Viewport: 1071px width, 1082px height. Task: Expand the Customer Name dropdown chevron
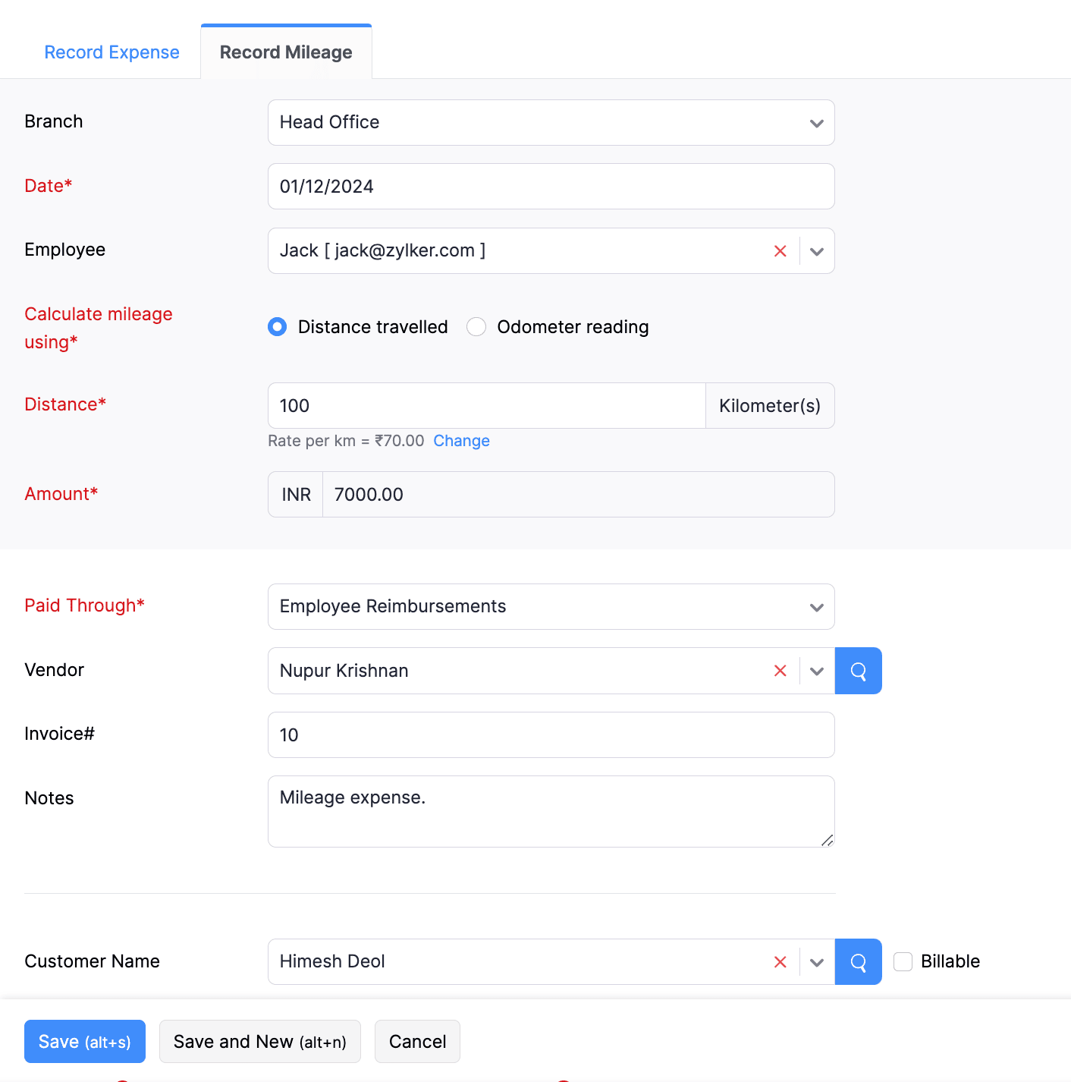pos(817,962)
